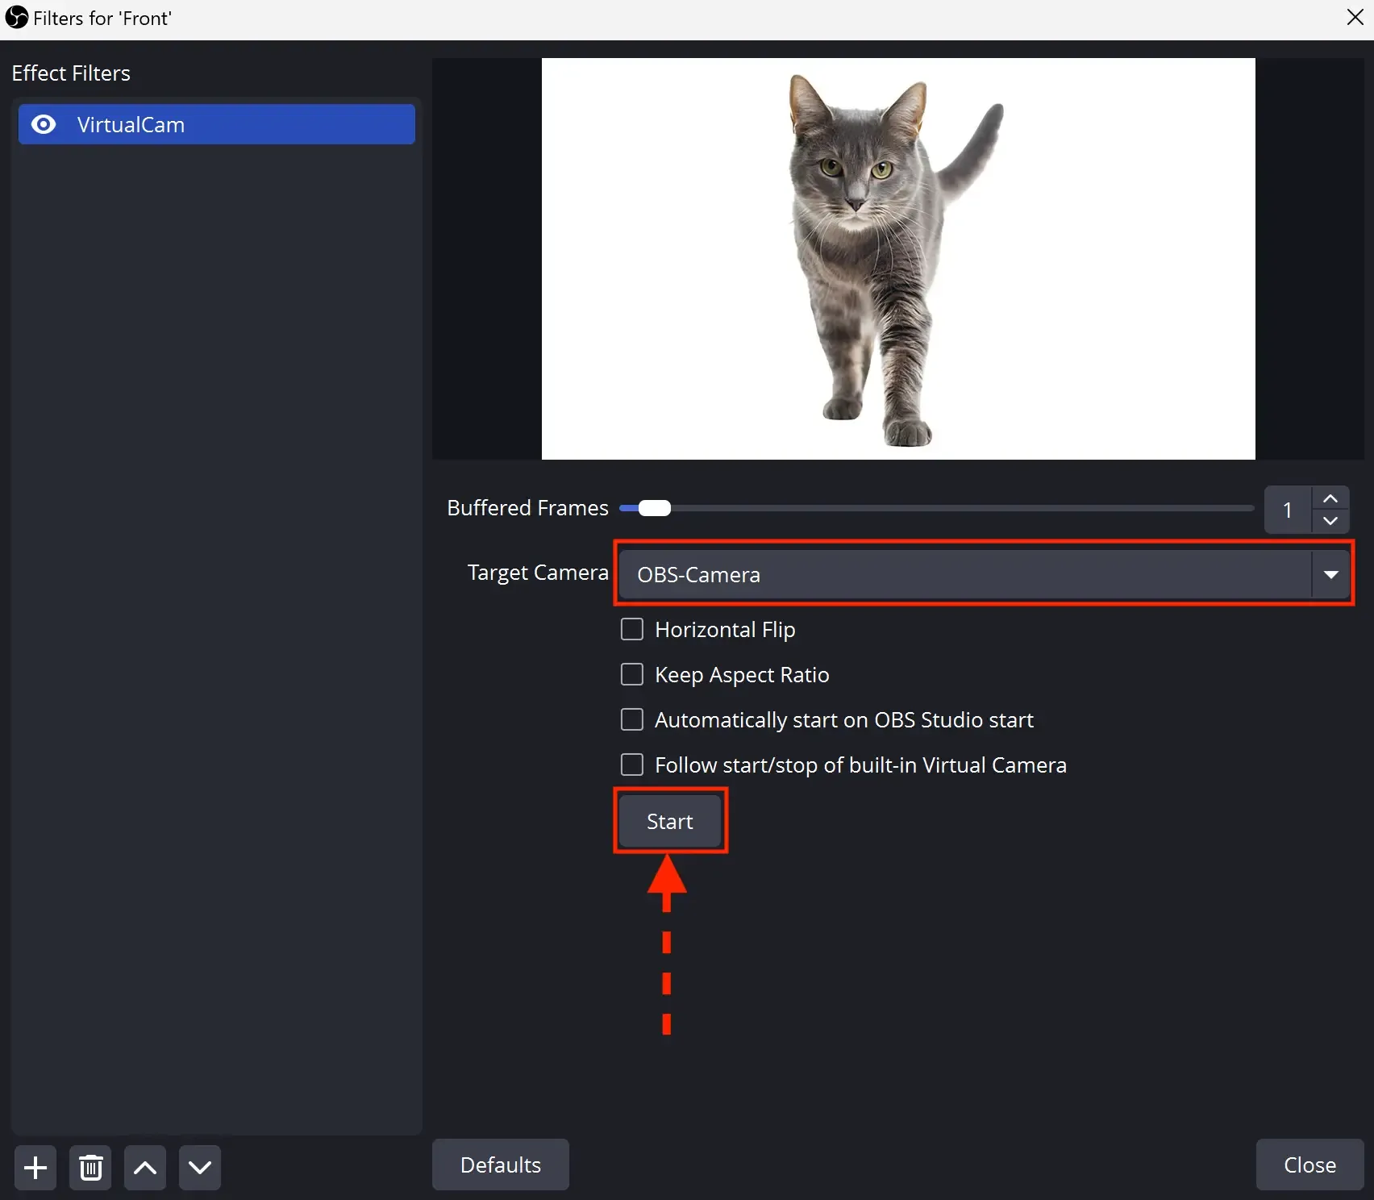Viewport: 1374px width, 1200px height.
Task: Open the Target Camera dropdown
Action: pos(1331,574)
